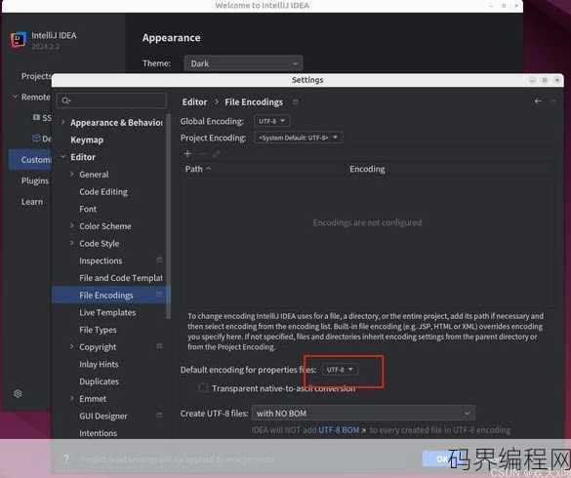Open File and Code Templates page
This screenshot has height=478, width=571.
coord(121,278)
